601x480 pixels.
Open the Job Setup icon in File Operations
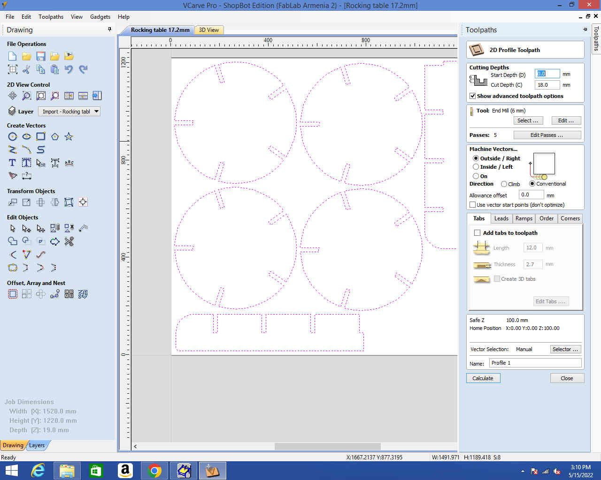tap(13, 69)
